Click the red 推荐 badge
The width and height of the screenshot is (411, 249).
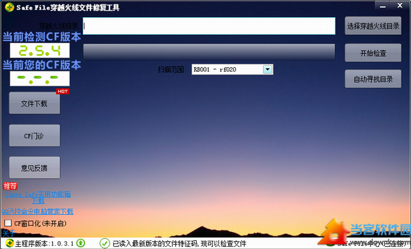[x=10, y=186]
